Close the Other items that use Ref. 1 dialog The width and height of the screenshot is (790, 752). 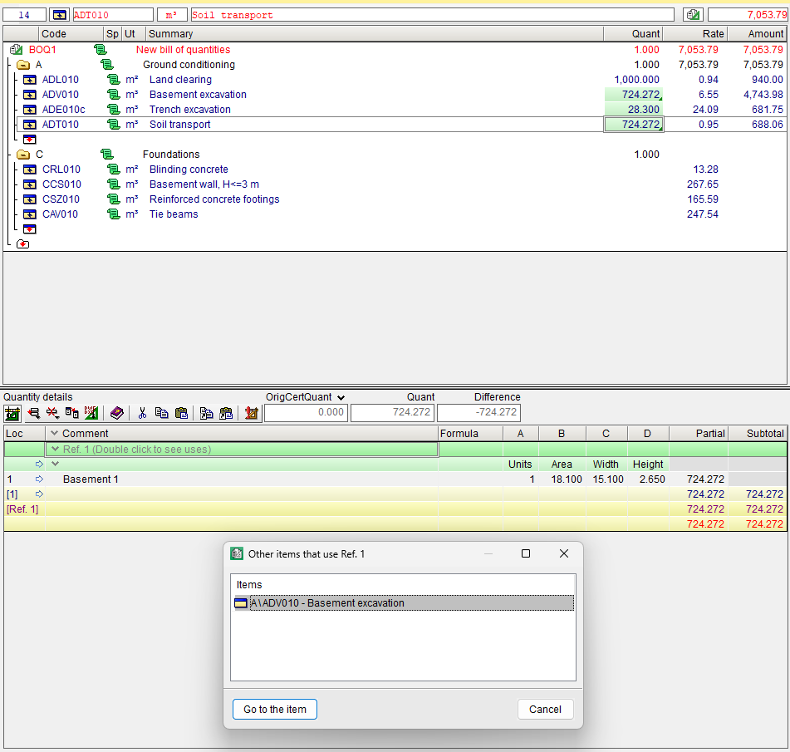tap(564, 553)
